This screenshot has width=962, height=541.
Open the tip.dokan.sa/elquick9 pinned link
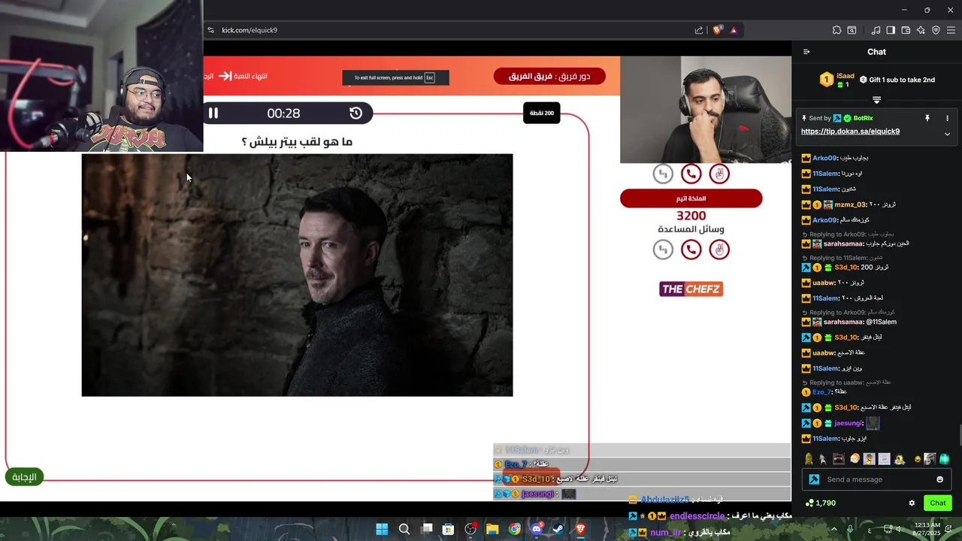click(x=850, y=131)
